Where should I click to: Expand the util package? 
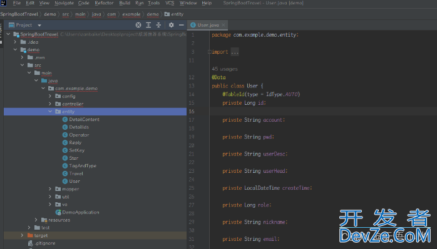point(50,197)
